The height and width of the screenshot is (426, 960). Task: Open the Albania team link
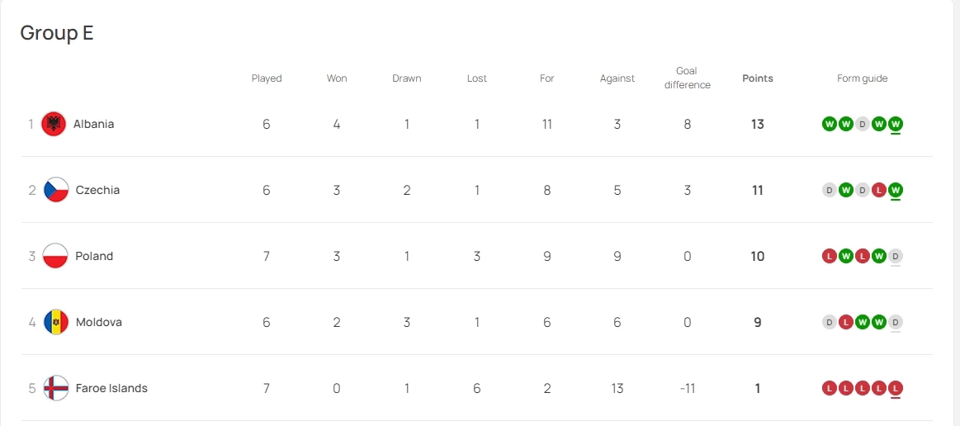click(x=93, y=124)
